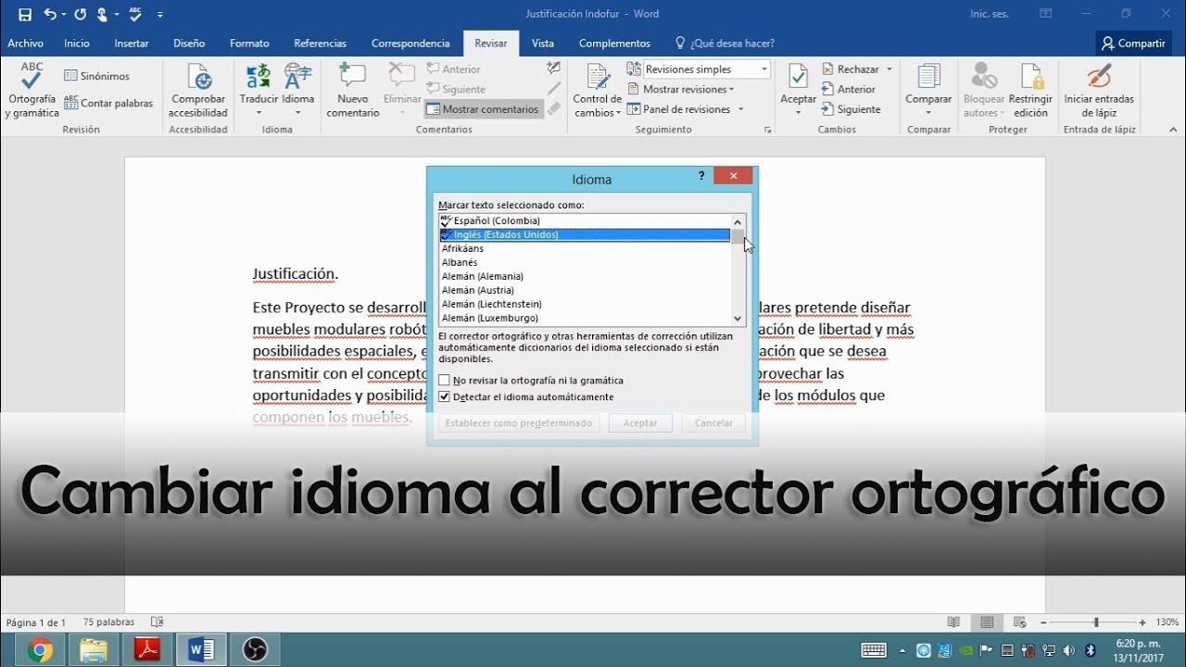1186x667 pixels.
Task: Select Español (Colombia) in language list
Action: pyautogui.click(x=585, y=220)
